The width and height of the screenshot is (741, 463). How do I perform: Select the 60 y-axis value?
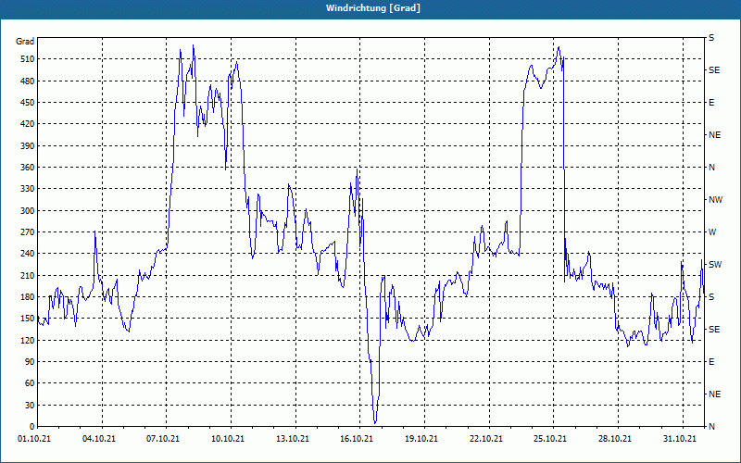coord(30,383)
